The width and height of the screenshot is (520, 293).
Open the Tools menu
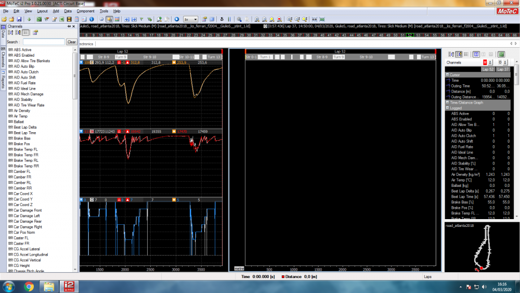click(104, 11)
